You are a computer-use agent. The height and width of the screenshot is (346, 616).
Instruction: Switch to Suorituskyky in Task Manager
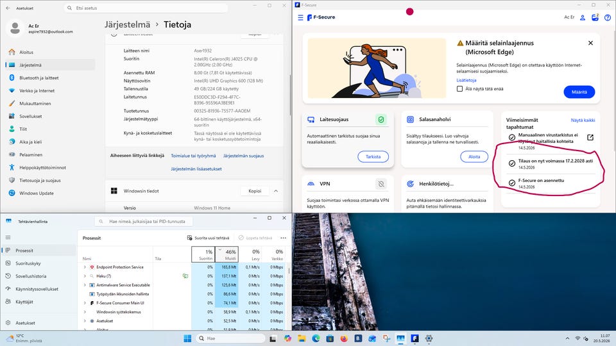click(x=39, y=263)
